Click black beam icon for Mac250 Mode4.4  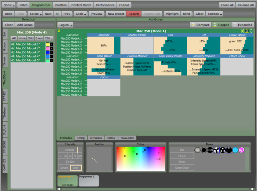tap(51, 56)
